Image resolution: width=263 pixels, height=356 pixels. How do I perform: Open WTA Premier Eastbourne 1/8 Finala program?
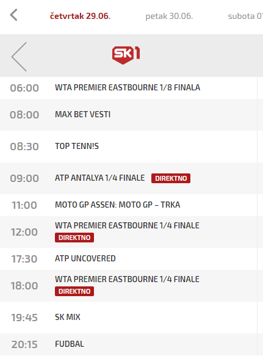coord(128,87)
